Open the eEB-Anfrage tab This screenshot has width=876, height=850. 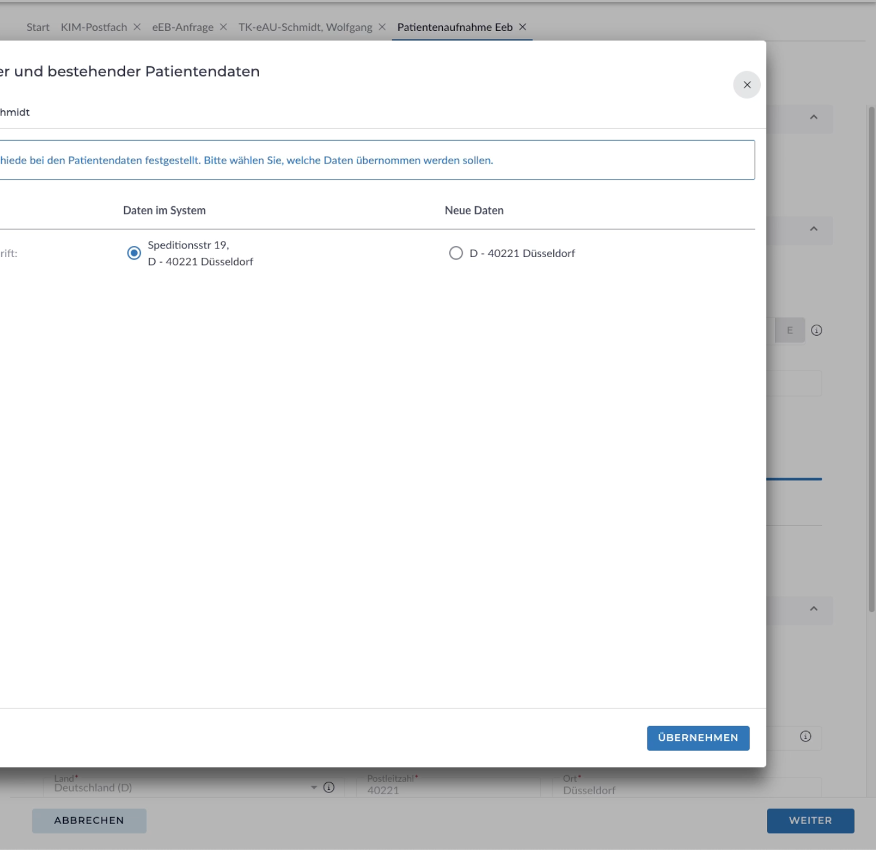(183, 27)
